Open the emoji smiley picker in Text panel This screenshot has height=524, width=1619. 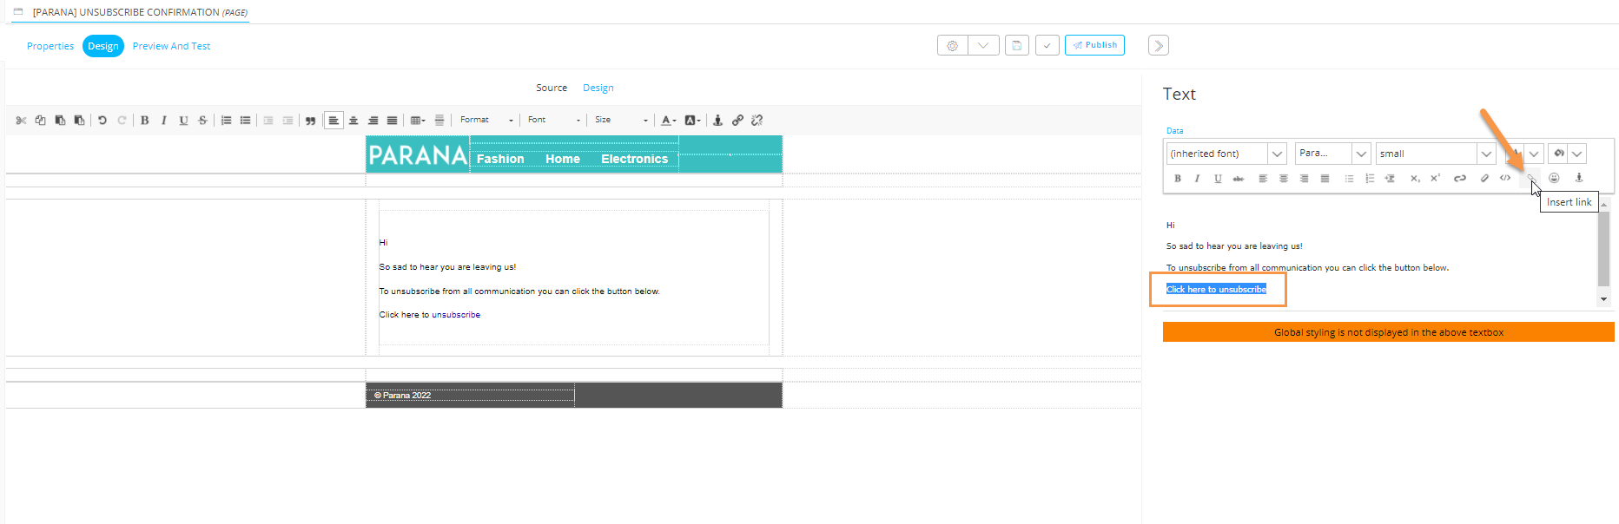(1554, 179)
